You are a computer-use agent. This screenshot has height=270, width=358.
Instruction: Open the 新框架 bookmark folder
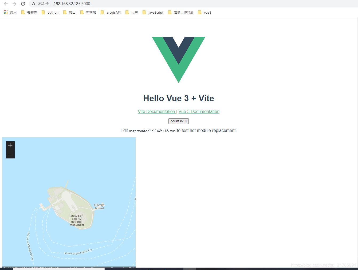(88, 12)
